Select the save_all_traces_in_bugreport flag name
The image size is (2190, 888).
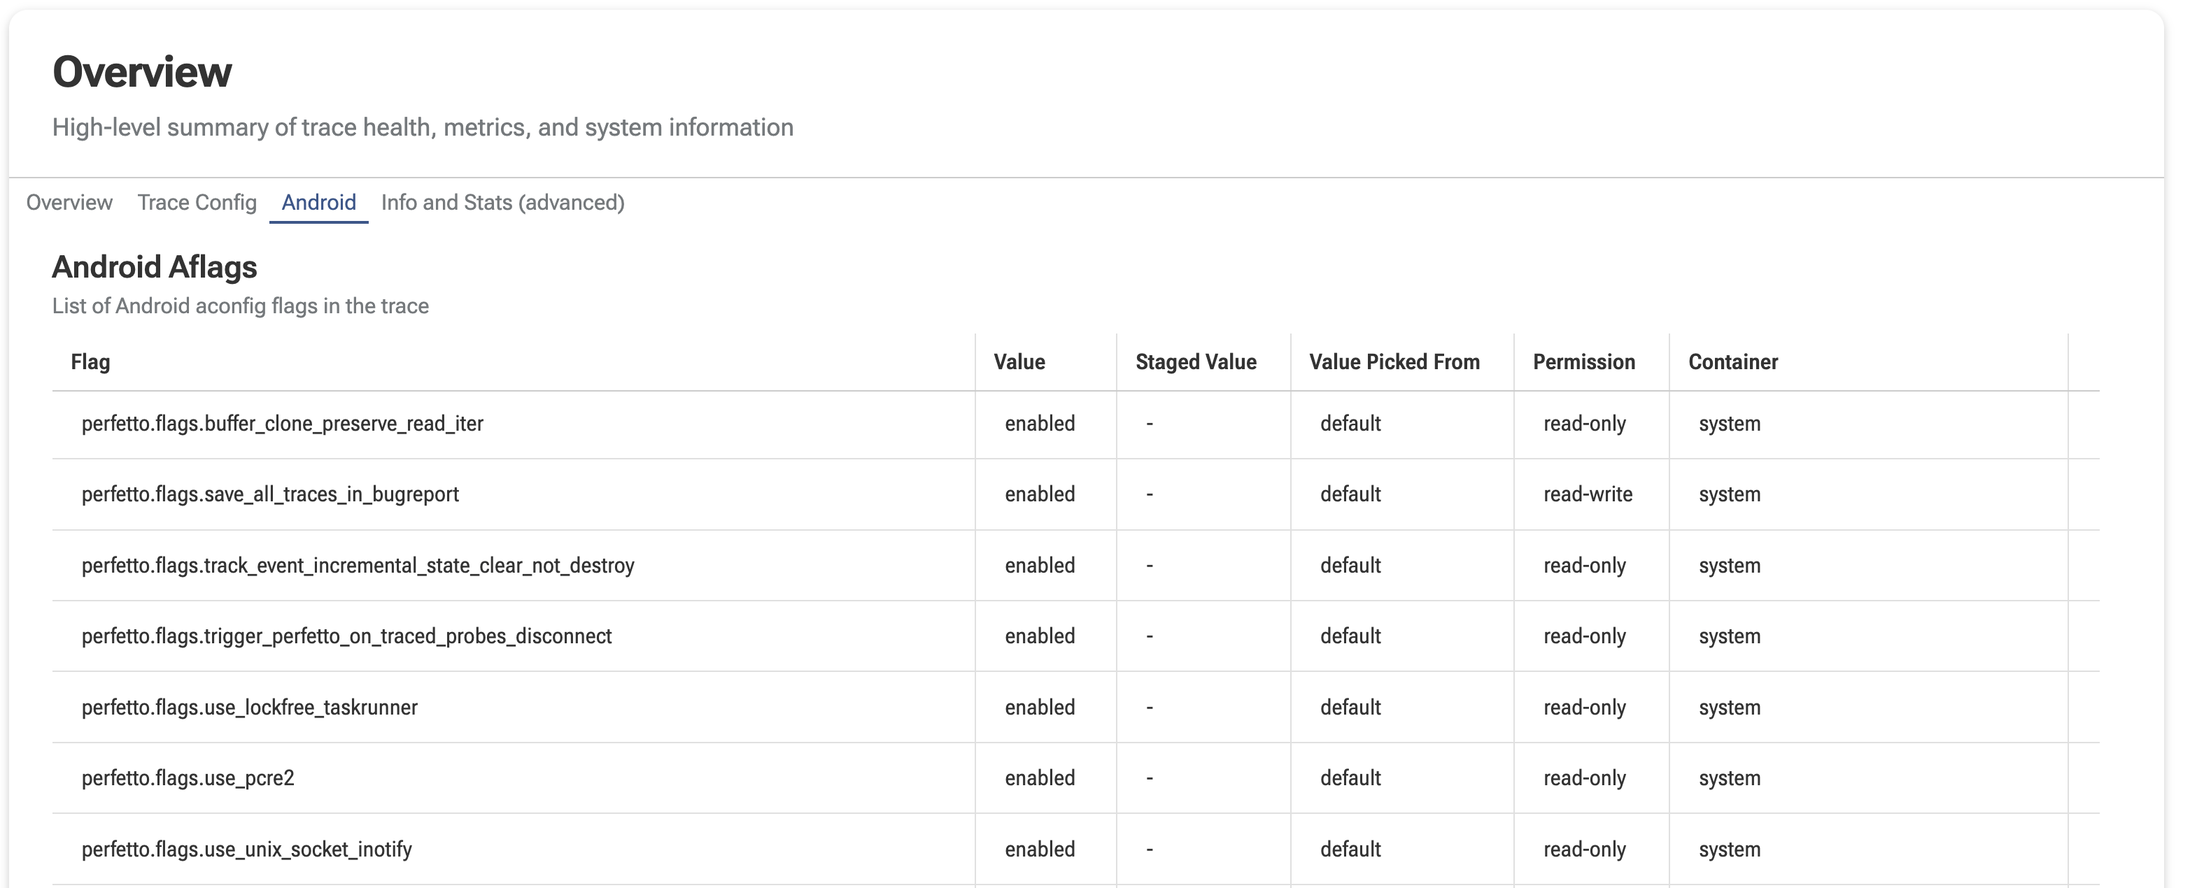[269, 494]
